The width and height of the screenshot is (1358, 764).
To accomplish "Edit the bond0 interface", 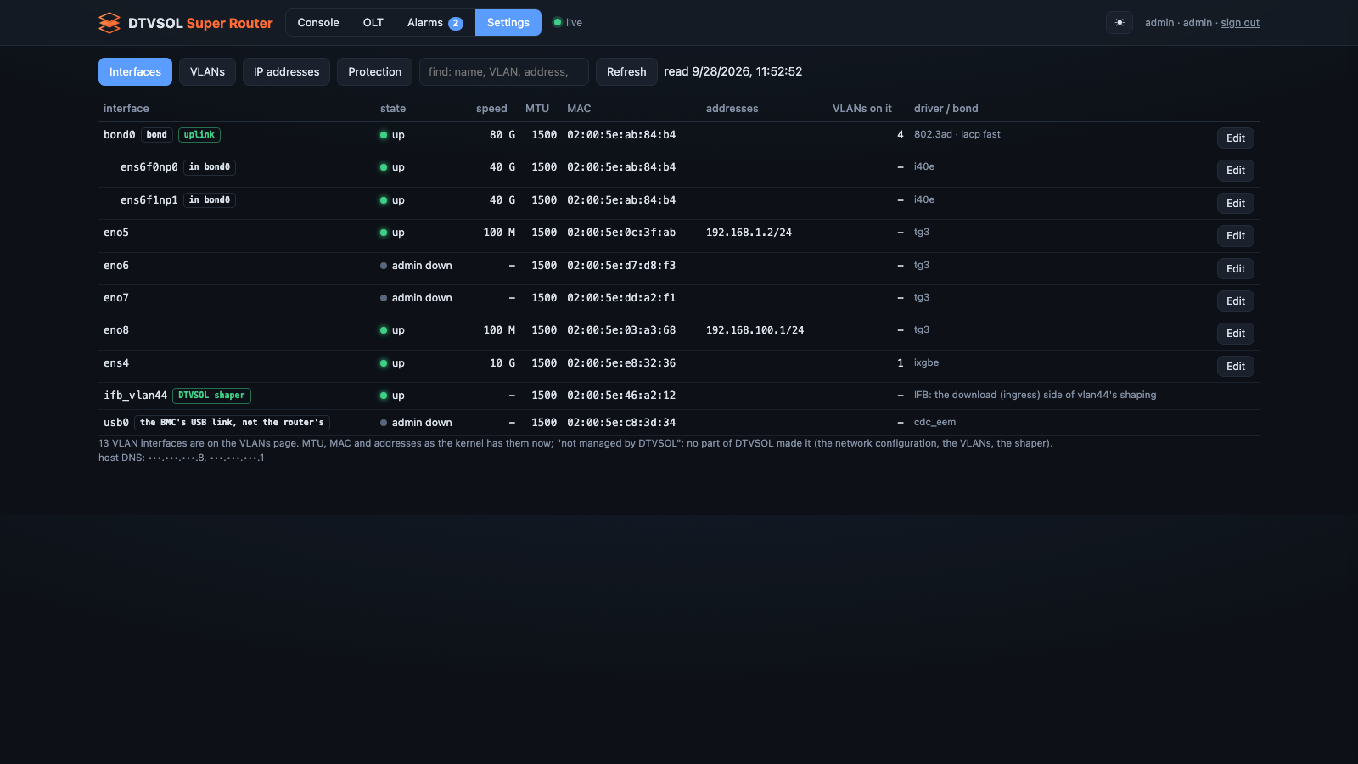I will (1236, 138).
